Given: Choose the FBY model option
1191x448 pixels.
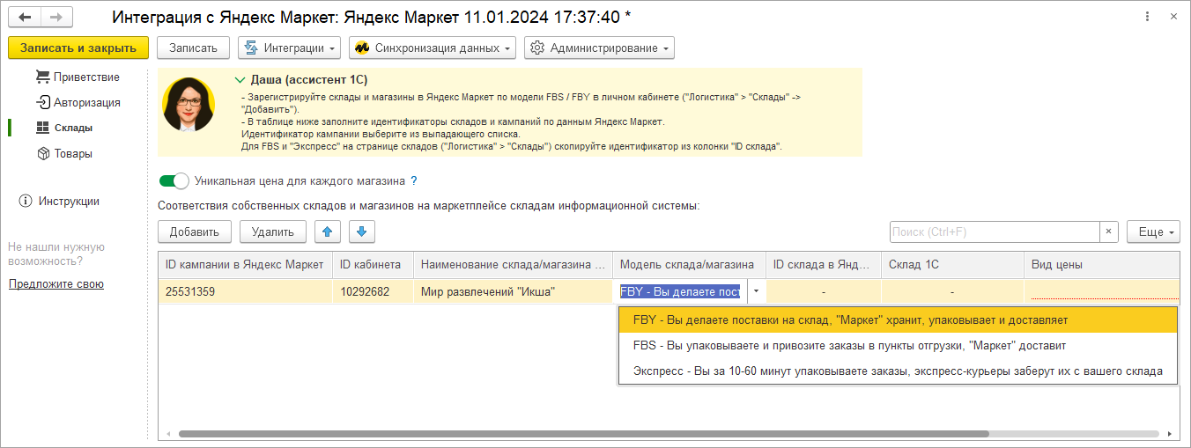Looking at the screenshot, I should [898, 320].
